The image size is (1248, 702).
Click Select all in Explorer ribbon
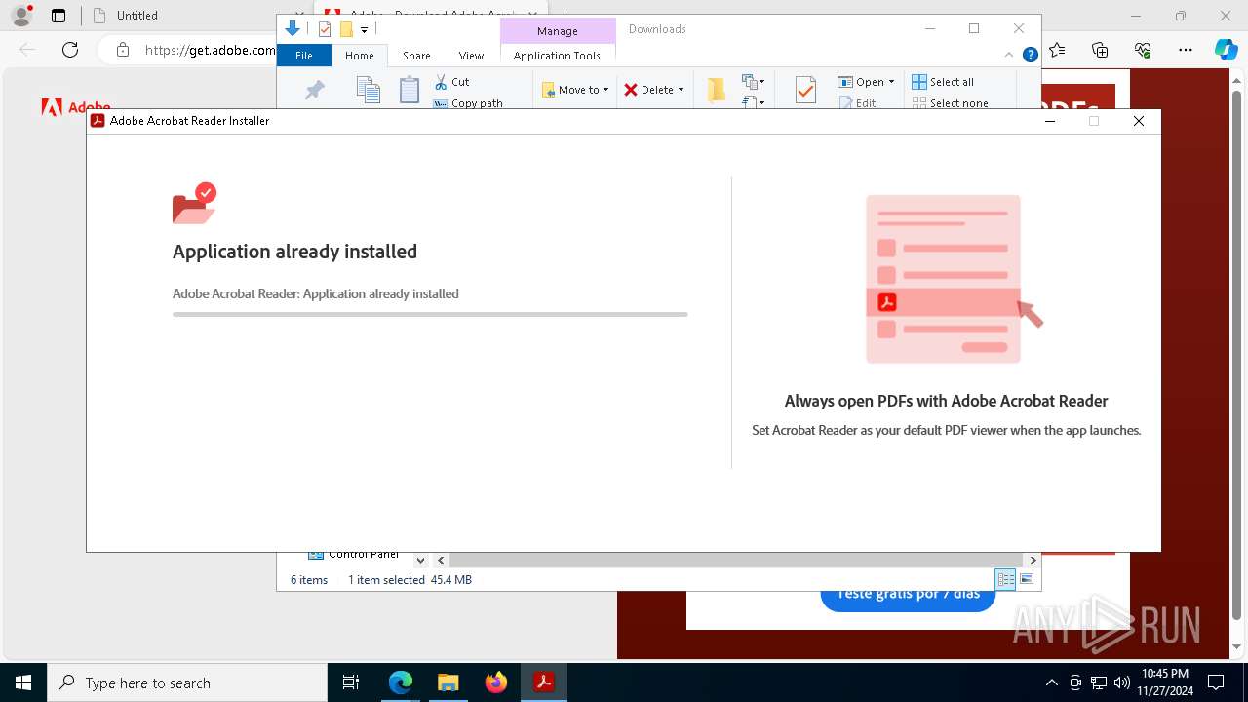[x=943, y=82]
